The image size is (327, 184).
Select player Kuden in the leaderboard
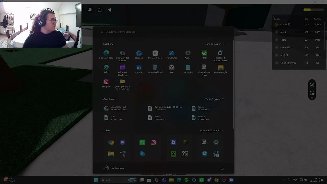pyautogui.click(x=299, y=25)
